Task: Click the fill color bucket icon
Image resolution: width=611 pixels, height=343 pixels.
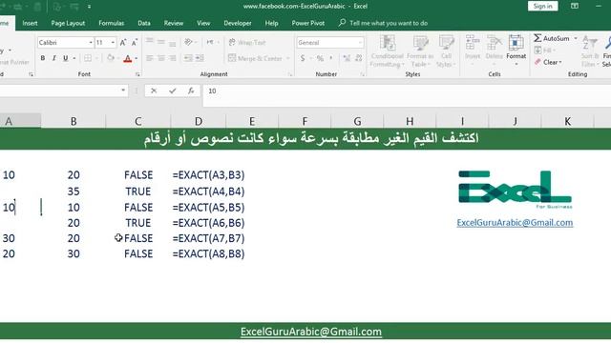Action: point(111,58)
